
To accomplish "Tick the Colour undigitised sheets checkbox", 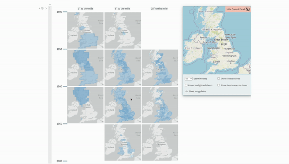I will pos(186,85).
